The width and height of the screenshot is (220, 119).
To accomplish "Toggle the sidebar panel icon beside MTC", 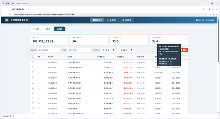I will pyautogui.click(x=13, y=3).
